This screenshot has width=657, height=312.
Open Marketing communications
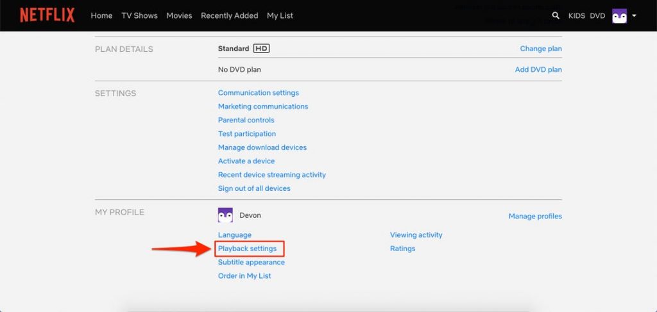(263, 106)
